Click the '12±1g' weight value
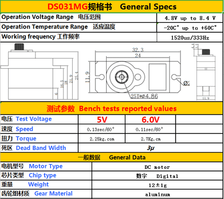224x199 pixels. pos(157,185)
